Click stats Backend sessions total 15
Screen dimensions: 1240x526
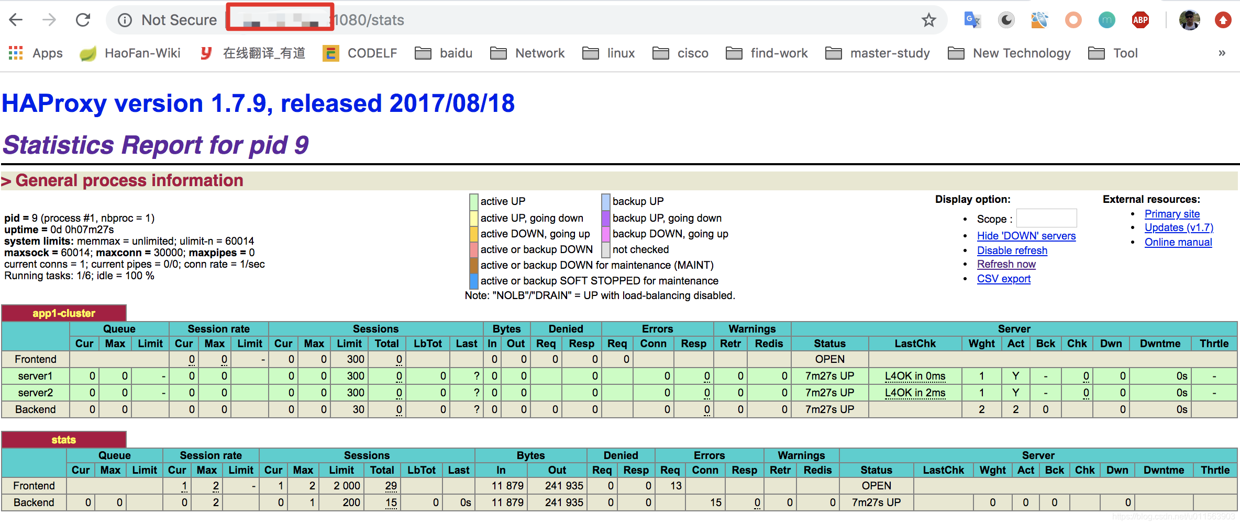pos(391,502)
